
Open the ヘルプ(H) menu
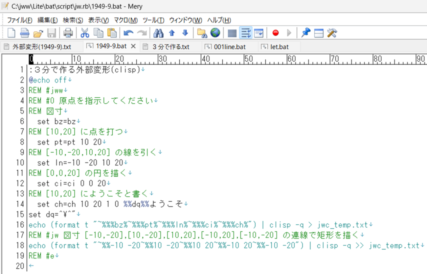point(219,20)
